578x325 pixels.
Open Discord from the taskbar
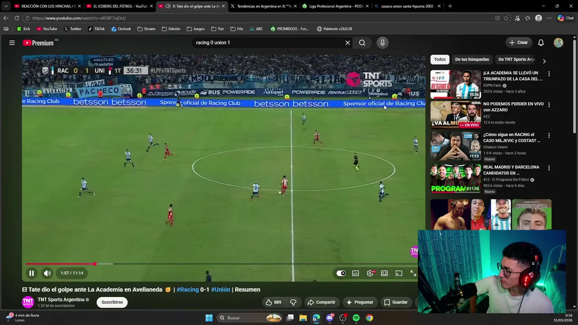(x=330, y=318)
